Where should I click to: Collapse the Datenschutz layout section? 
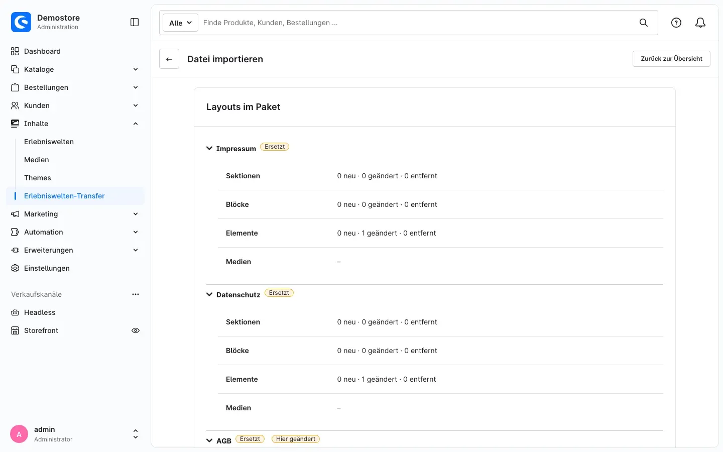[209, 294]
